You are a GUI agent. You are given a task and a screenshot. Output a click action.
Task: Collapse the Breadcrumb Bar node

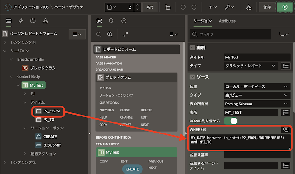11,59
